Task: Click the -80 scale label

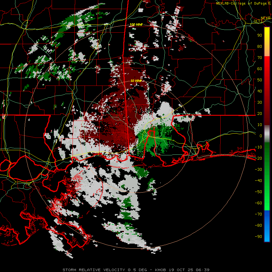Action: pos(258,225)
